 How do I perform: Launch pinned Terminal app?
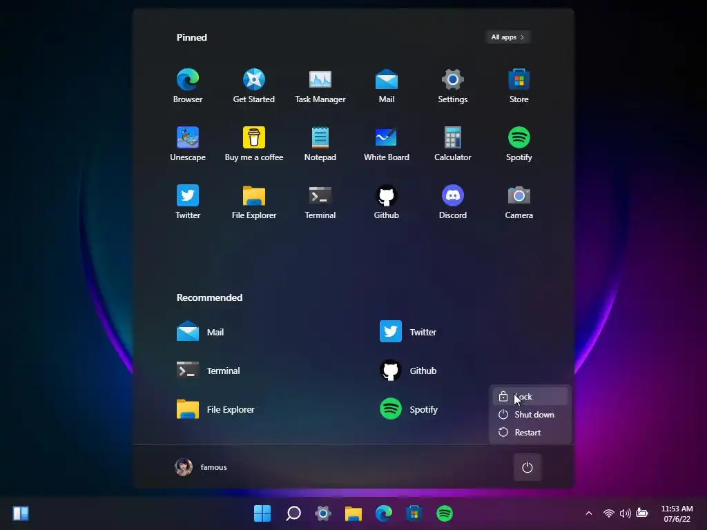click(320, 202)
